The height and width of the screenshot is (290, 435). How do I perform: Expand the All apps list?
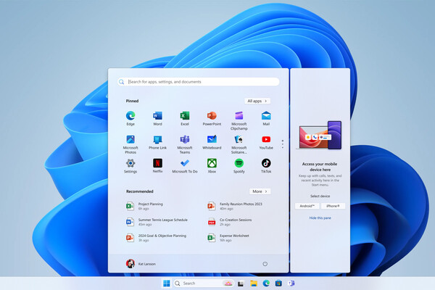point(257,101)
